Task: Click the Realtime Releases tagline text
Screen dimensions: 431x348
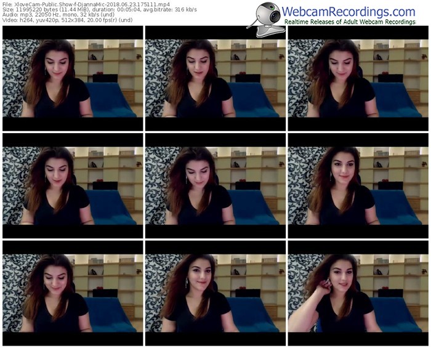Action: (357, 22)
